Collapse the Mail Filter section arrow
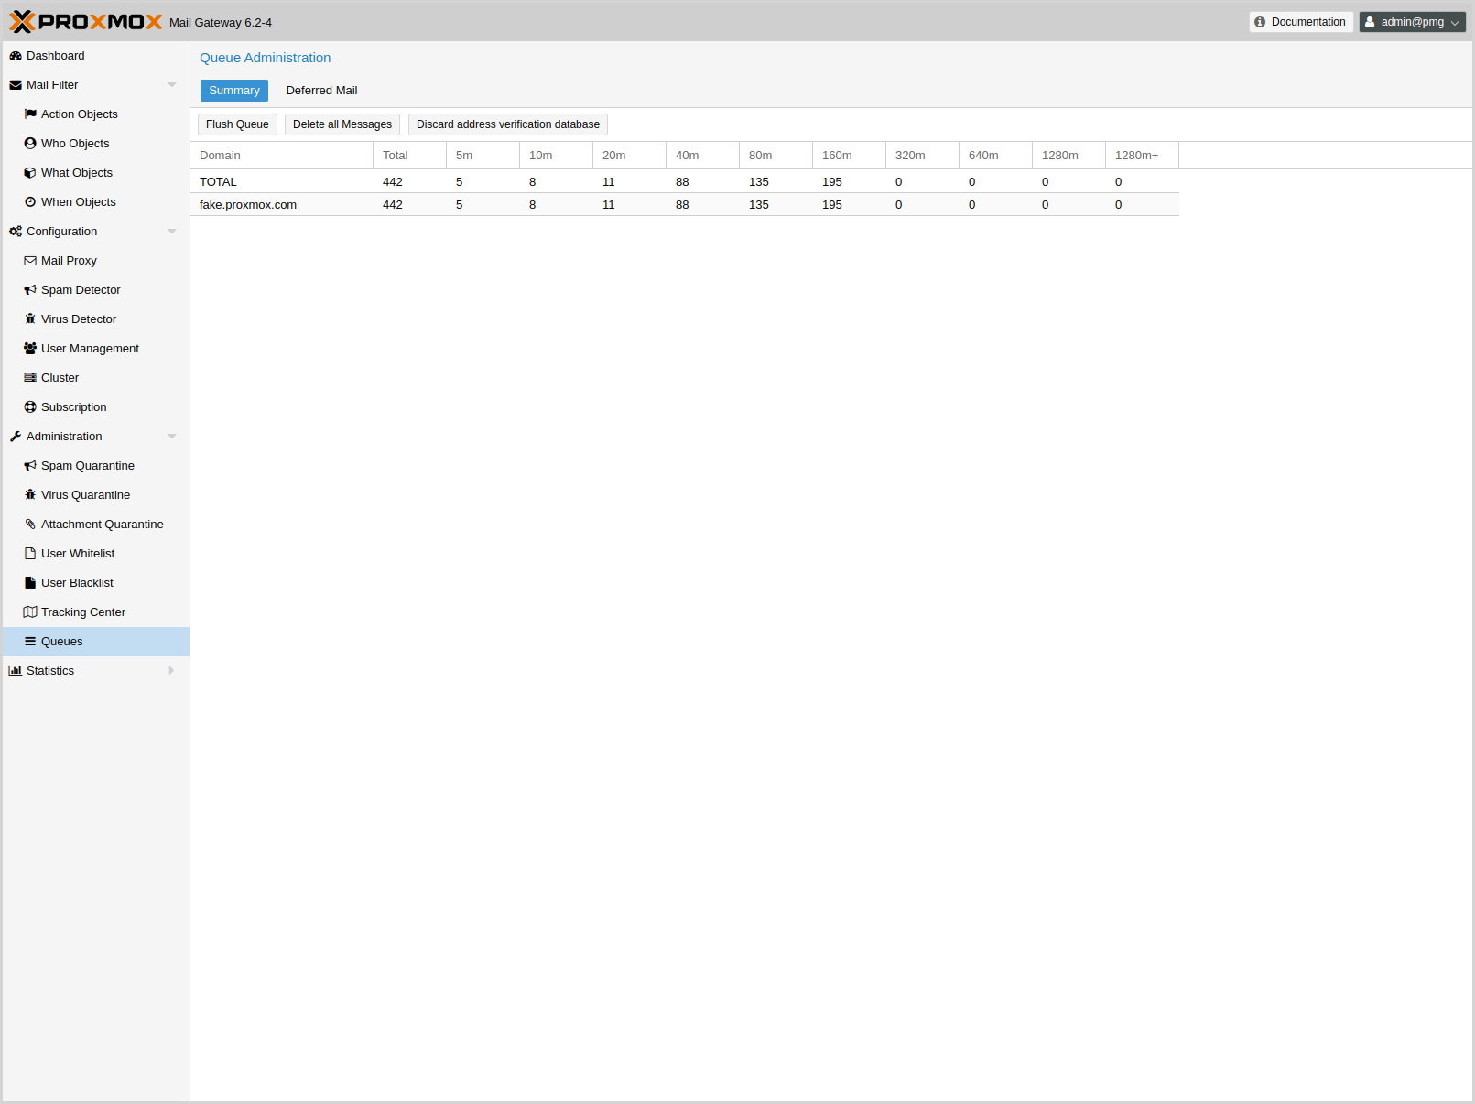Image resolution: width=1475 pixels, height=1104 pixels. tap(171, 85)
